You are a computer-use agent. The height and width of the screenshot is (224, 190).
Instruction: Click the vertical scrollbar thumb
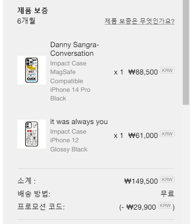coord(186,52)
